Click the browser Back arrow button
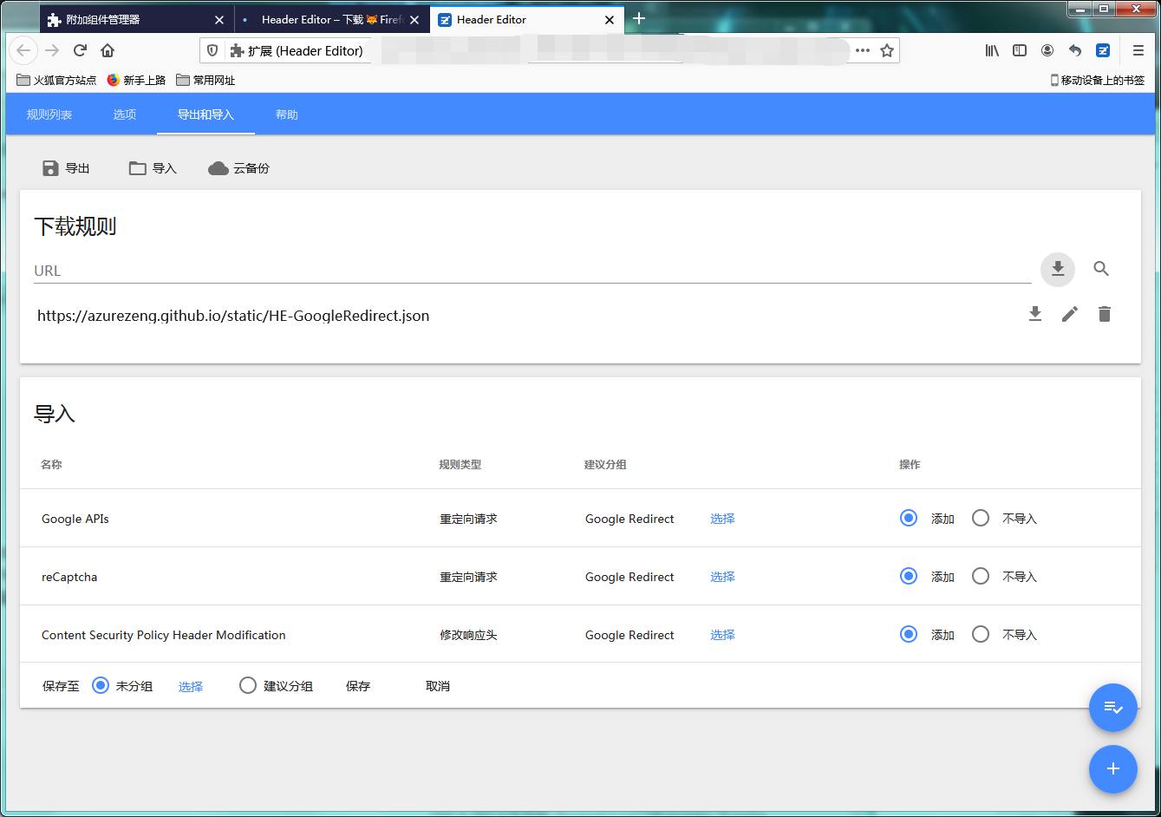1161x817 pixels. pos(23,50)
